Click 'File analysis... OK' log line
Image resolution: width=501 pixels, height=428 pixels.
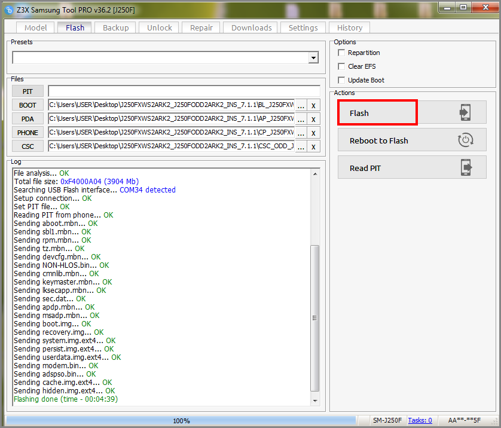coord(41,173)
